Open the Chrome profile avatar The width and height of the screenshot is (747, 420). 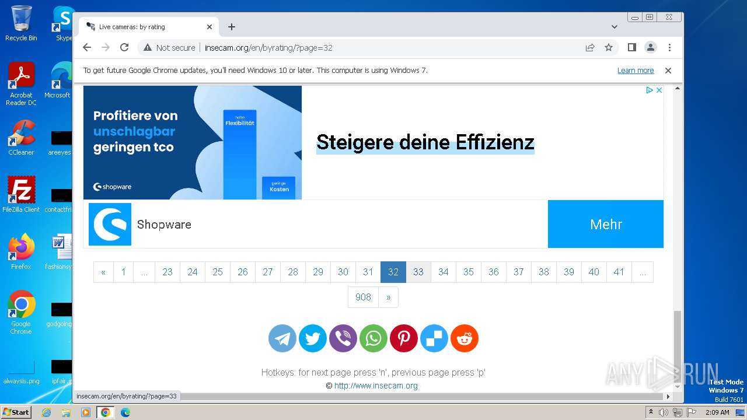pyautogui.click(x=651, y=47)
